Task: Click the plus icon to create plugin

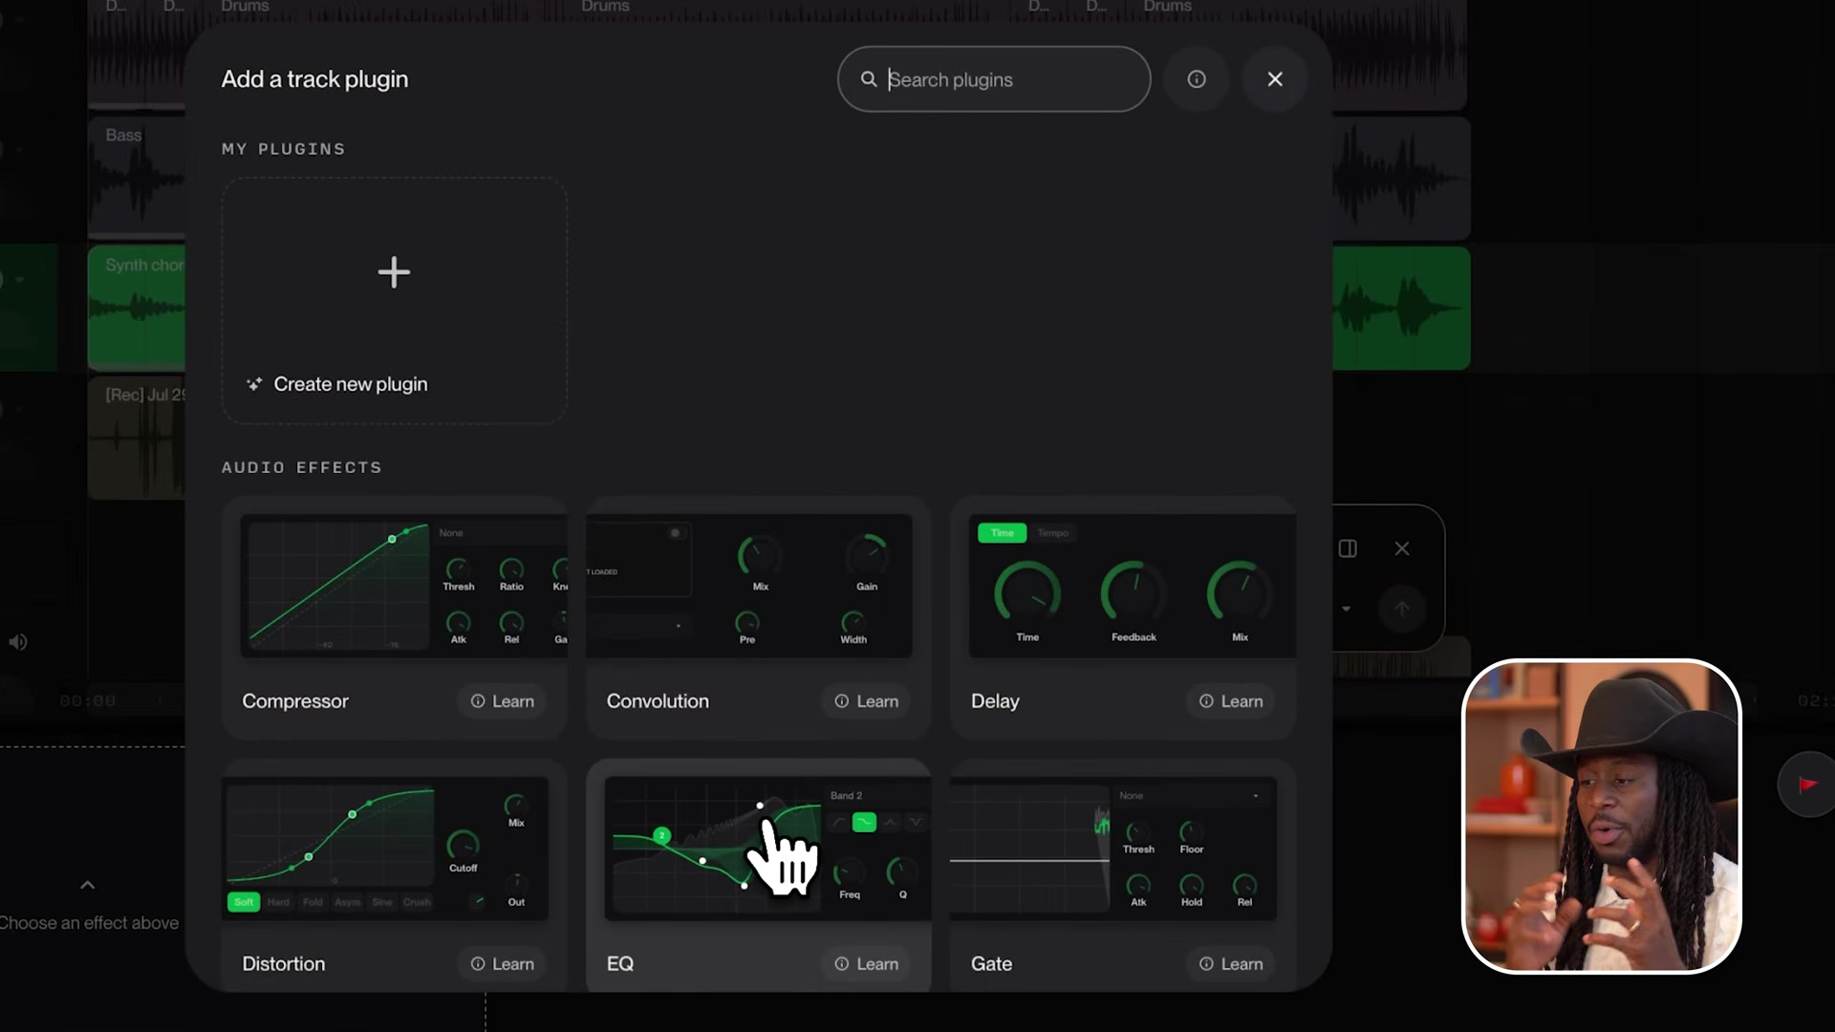Action: tap(394, 272)
